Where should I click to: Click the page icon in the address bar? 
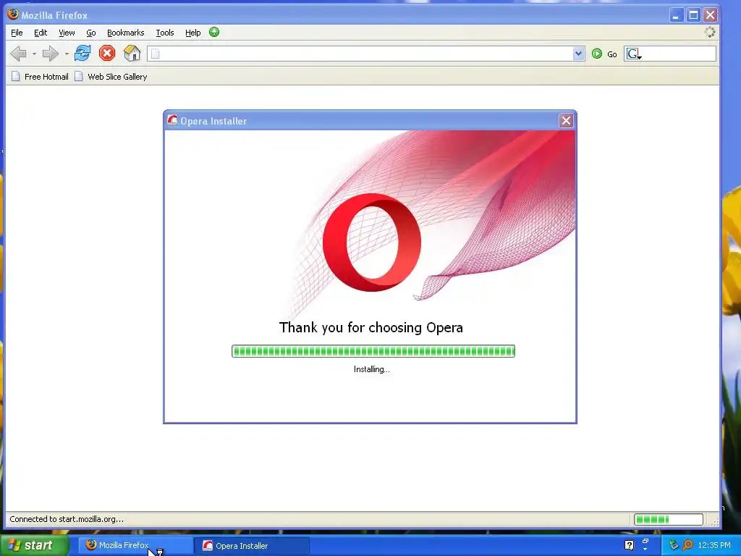[155, 54]
